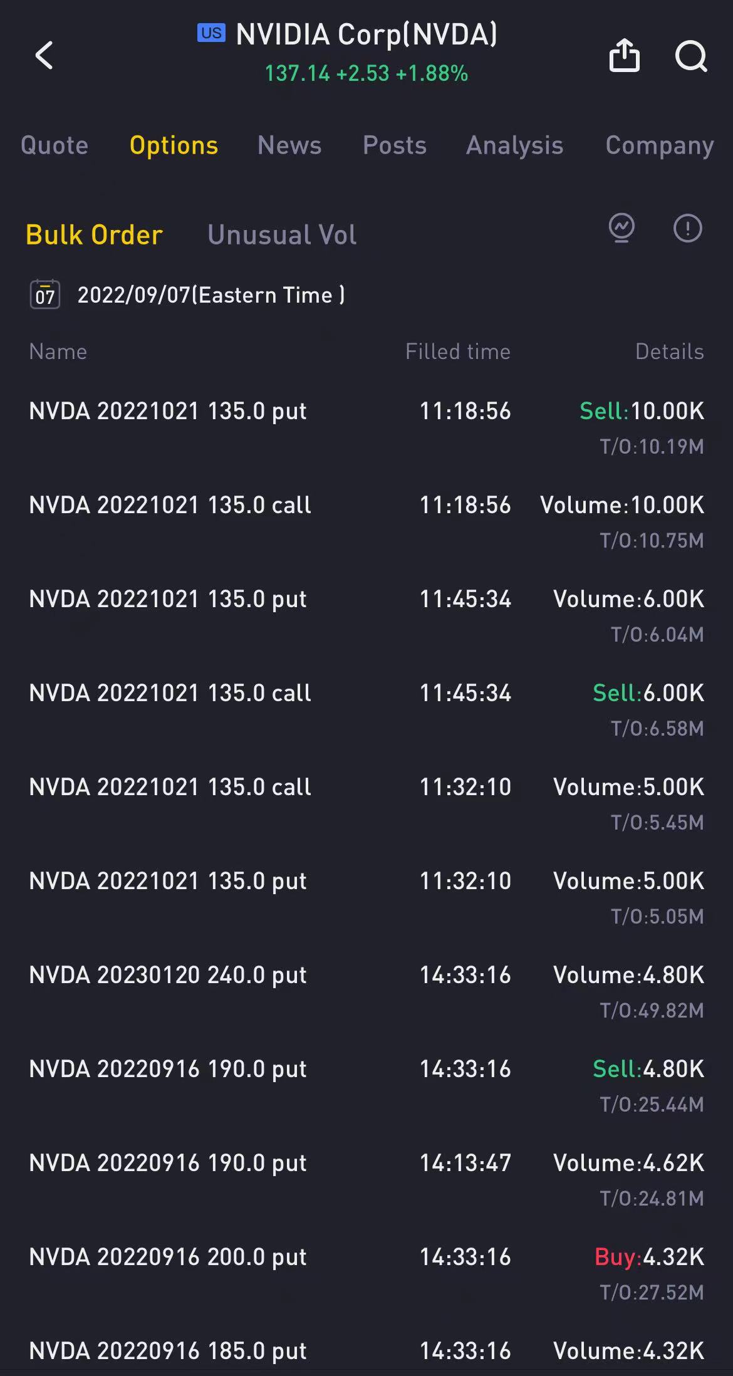Tap the info exclamation icon
The image size is (733, 1376).
(x=687, y=228)
